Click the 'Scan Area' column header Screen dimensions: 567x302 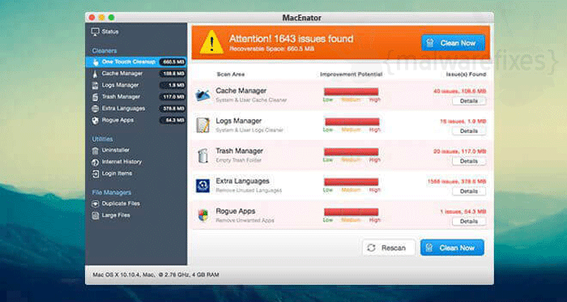click(x=231, y=74)
